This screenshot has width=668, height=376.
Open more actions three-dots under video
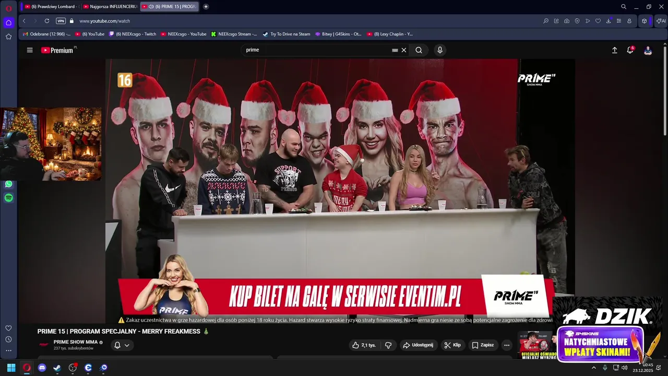[507, 345]
